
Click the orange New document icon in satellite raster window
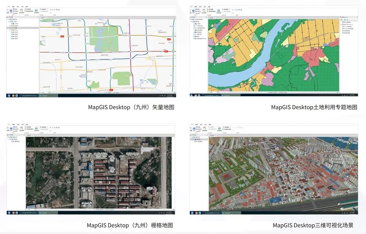8,128
